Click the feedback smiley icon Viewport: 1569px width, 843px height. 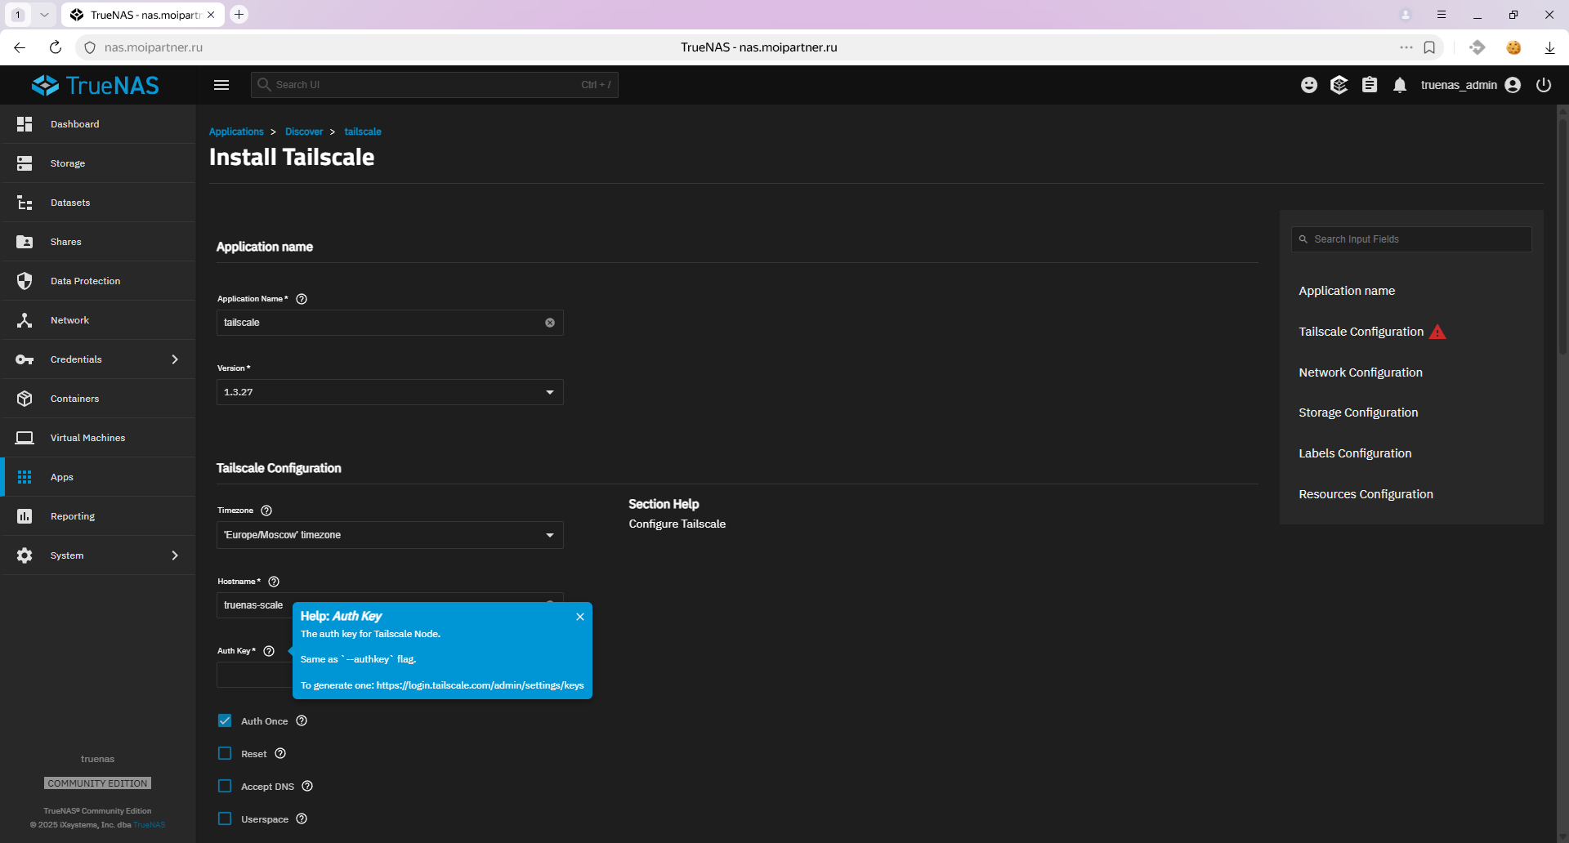coord(1309,85)
